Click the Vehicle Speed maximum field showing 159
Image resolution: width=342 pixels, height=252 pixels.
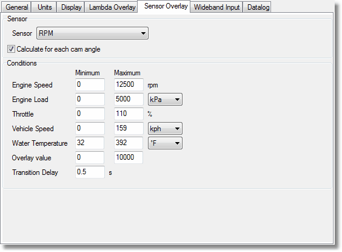point(129,128)
